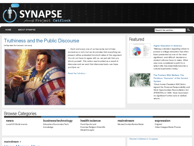The height and width of the screenshot is (146, 194).
Task: Browse the news category
Action: [x=10, y=121]
